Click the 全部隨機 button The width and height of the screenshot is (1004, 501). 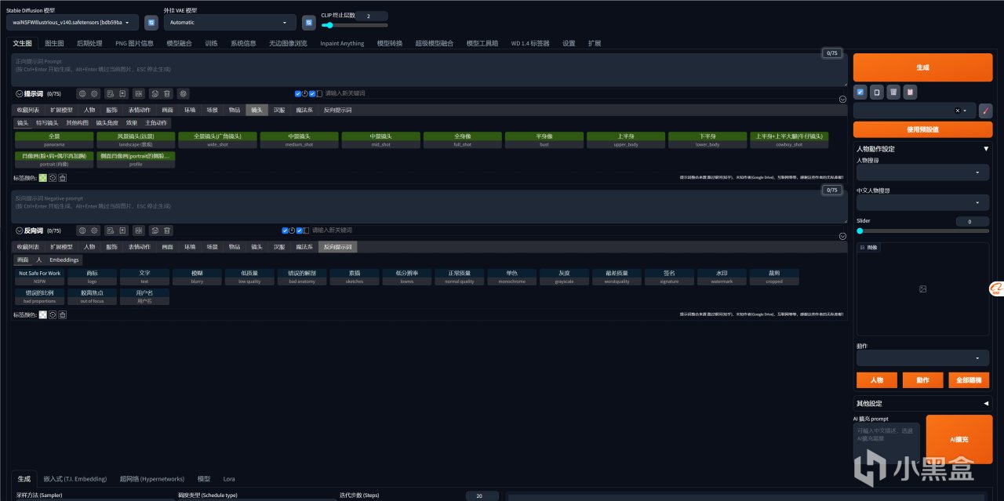pos(969,380)
